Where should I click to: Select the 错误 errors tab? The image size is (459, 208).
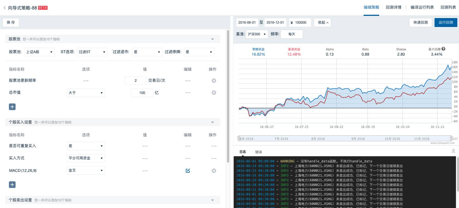(x=258, y=152)
